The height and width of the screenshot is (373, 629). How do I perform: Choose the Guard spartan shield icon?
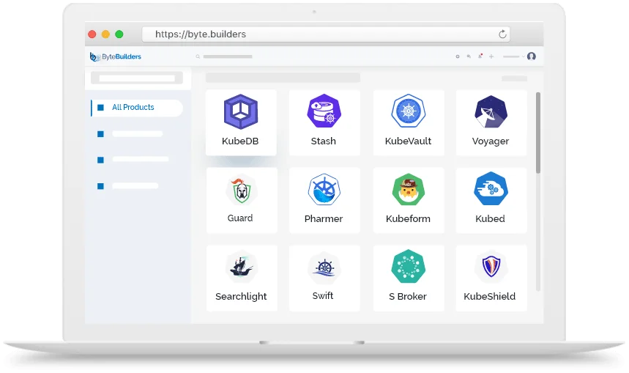coord(240,191)
